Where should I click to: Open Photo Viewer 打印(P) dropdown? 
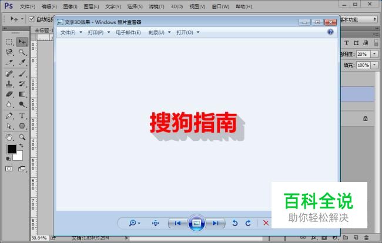point(99,32)
